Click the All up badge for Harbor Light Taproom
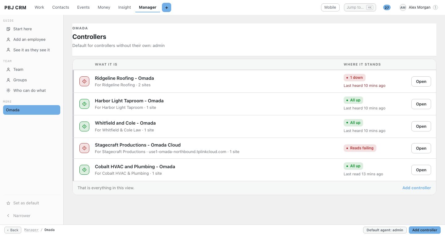 pos(353,100)
